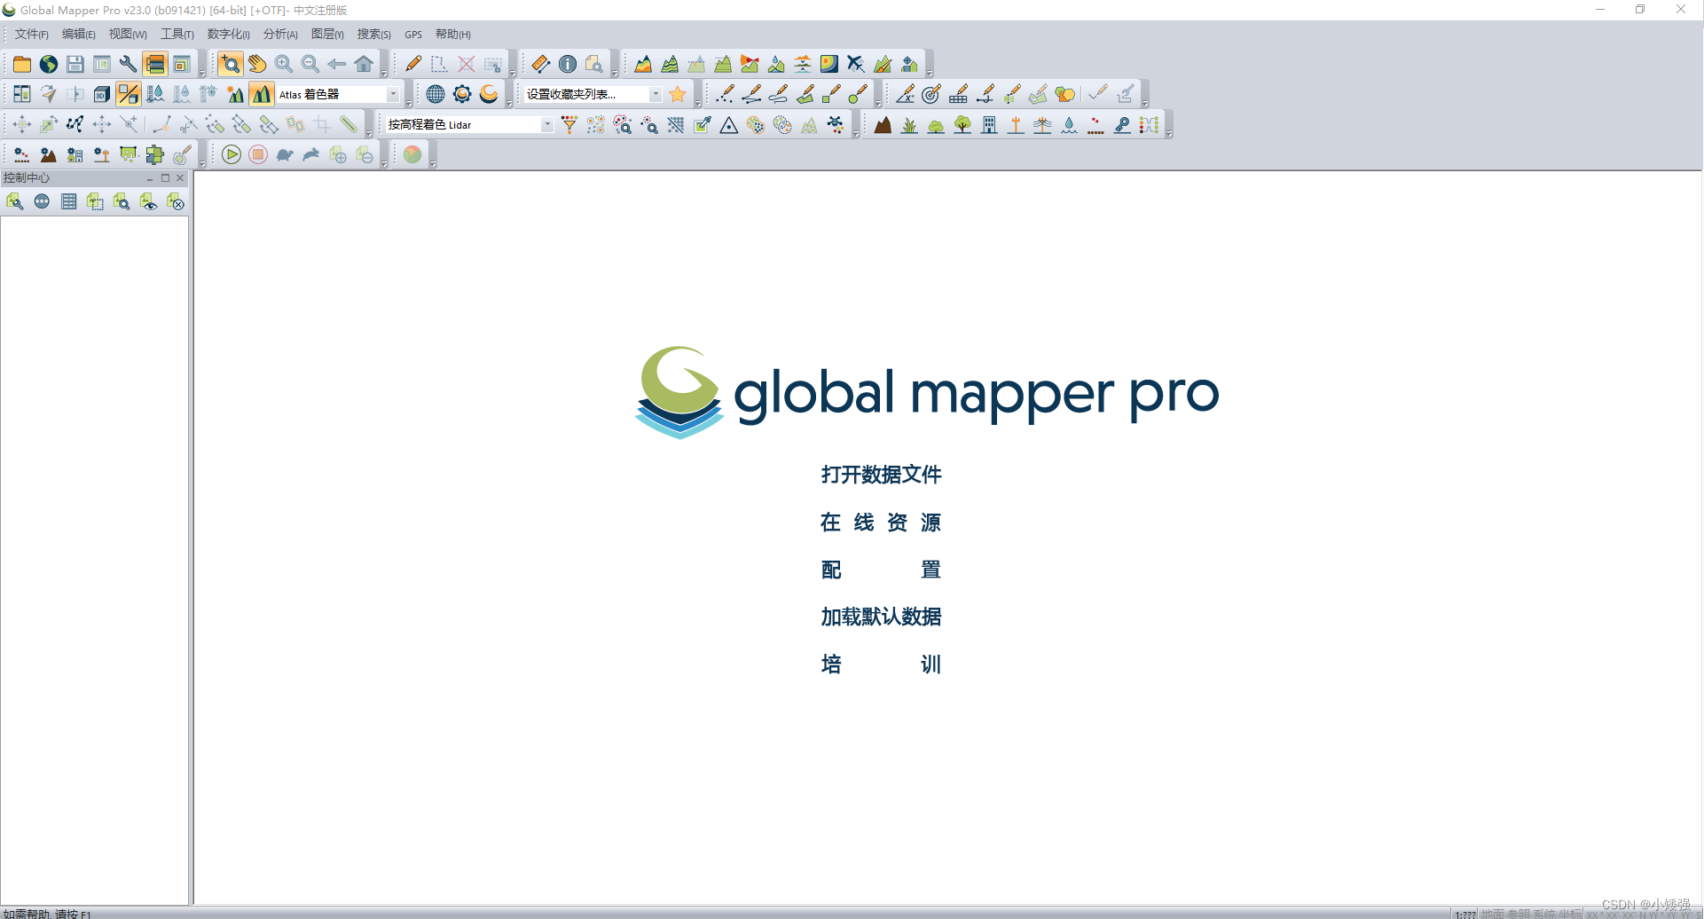Screen dimensions: 1704x919
Task: Click the wireframe globe icon
Action: (436, 94)
